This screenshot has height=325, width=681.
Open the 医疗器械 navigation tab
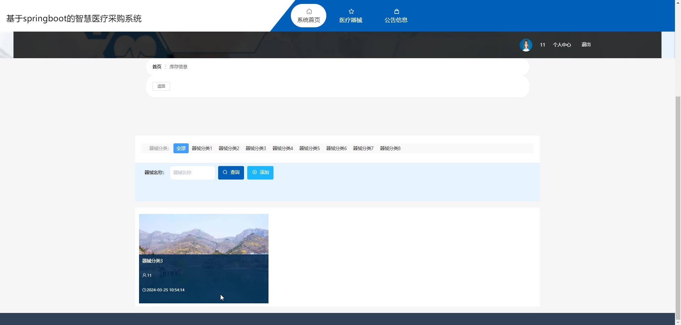(351, 16)
